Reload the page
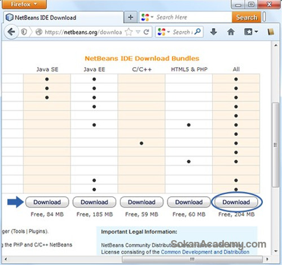 click(x=146, y=32)
